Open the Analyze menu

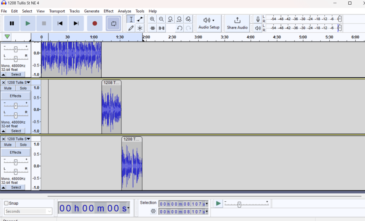point(124,11)
